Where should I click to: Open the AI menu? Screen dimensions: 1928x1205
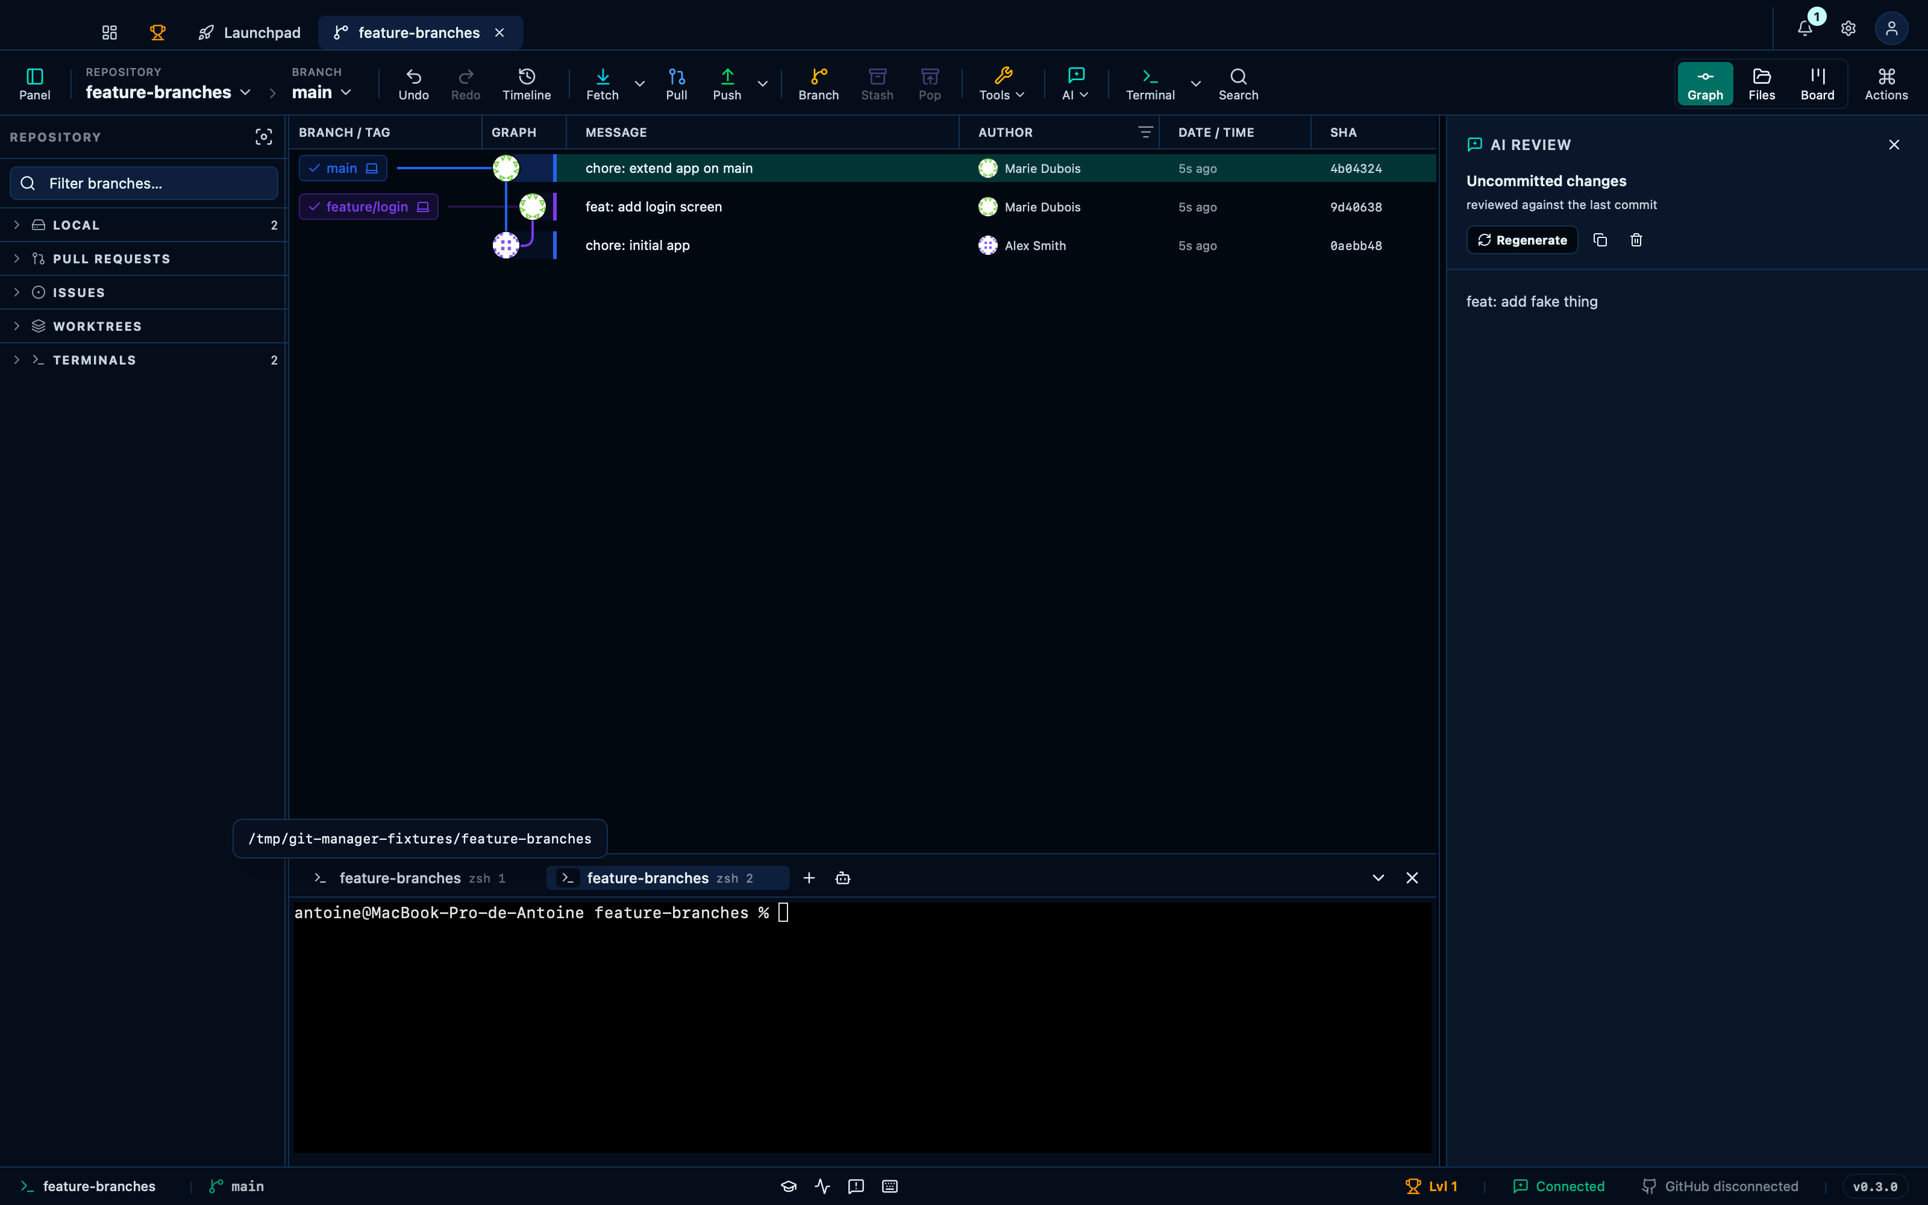click(x=1075, y=84)
